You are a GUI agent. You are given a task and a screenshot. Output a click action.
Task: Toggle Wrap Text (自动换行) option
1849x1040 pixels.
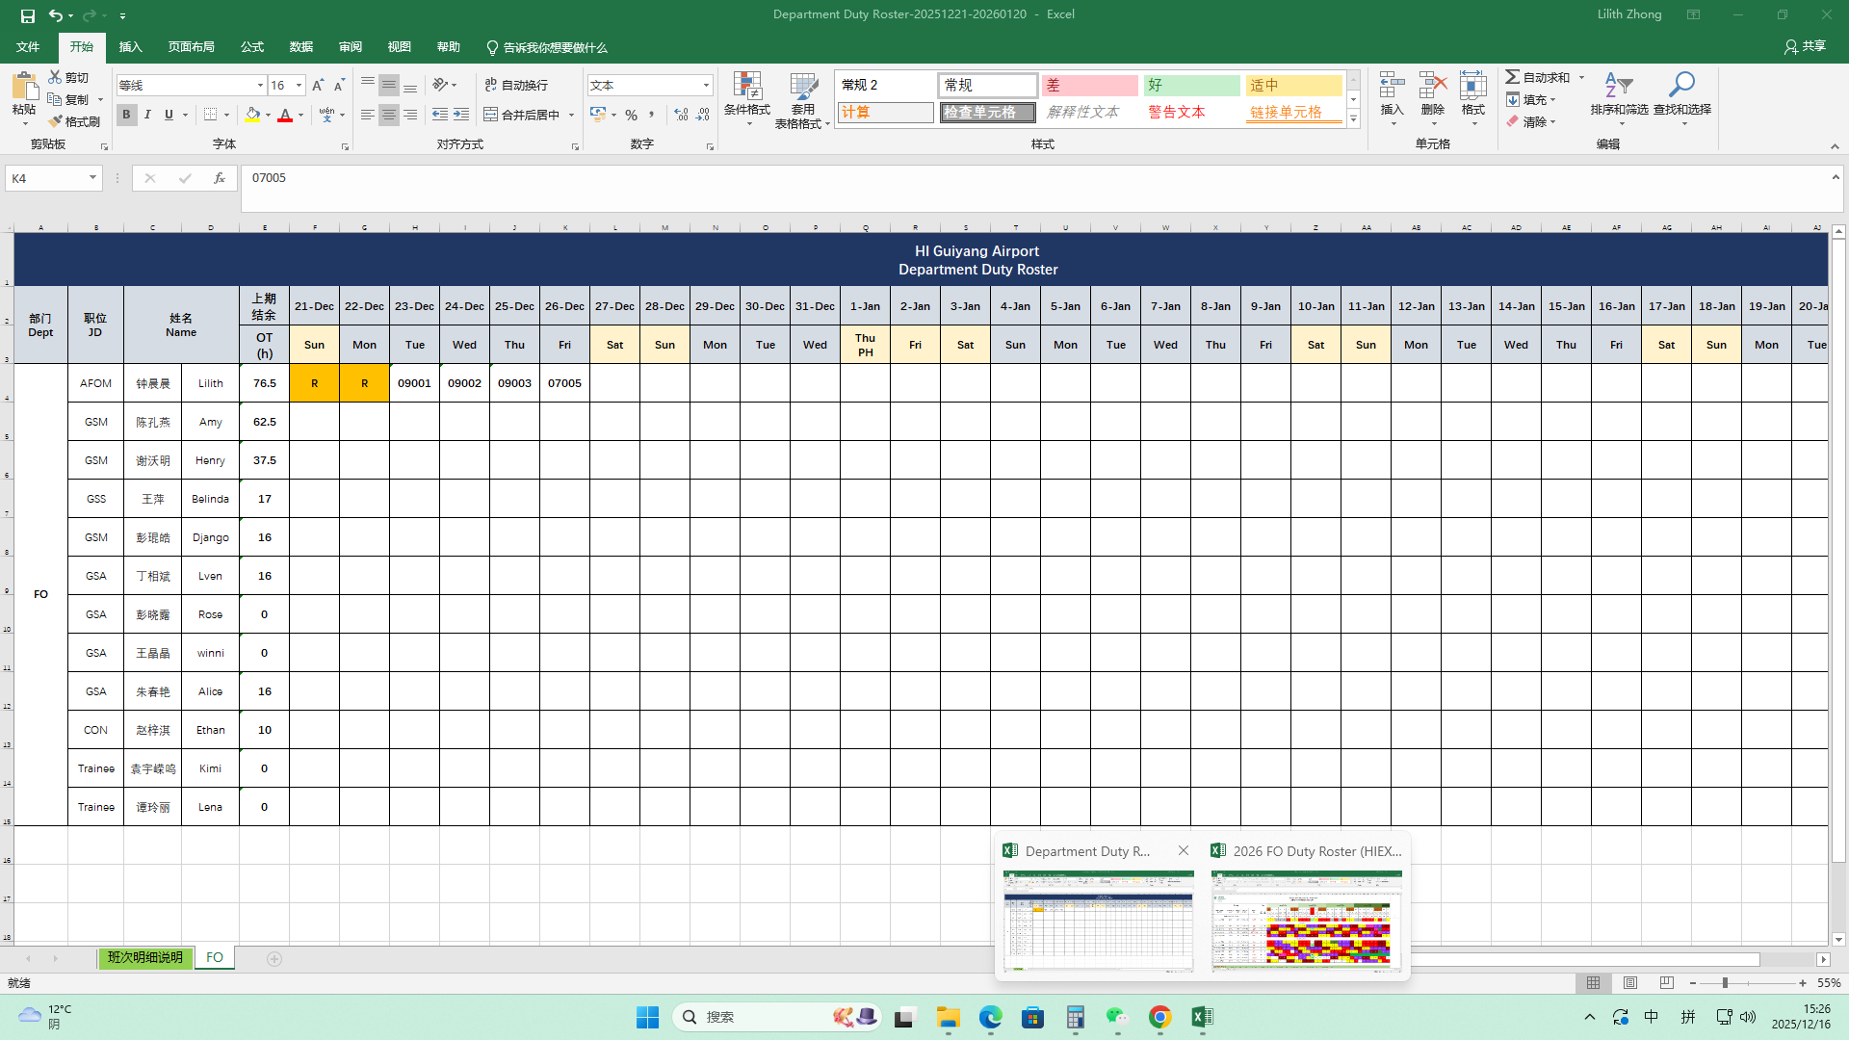(x=516, y=86)
